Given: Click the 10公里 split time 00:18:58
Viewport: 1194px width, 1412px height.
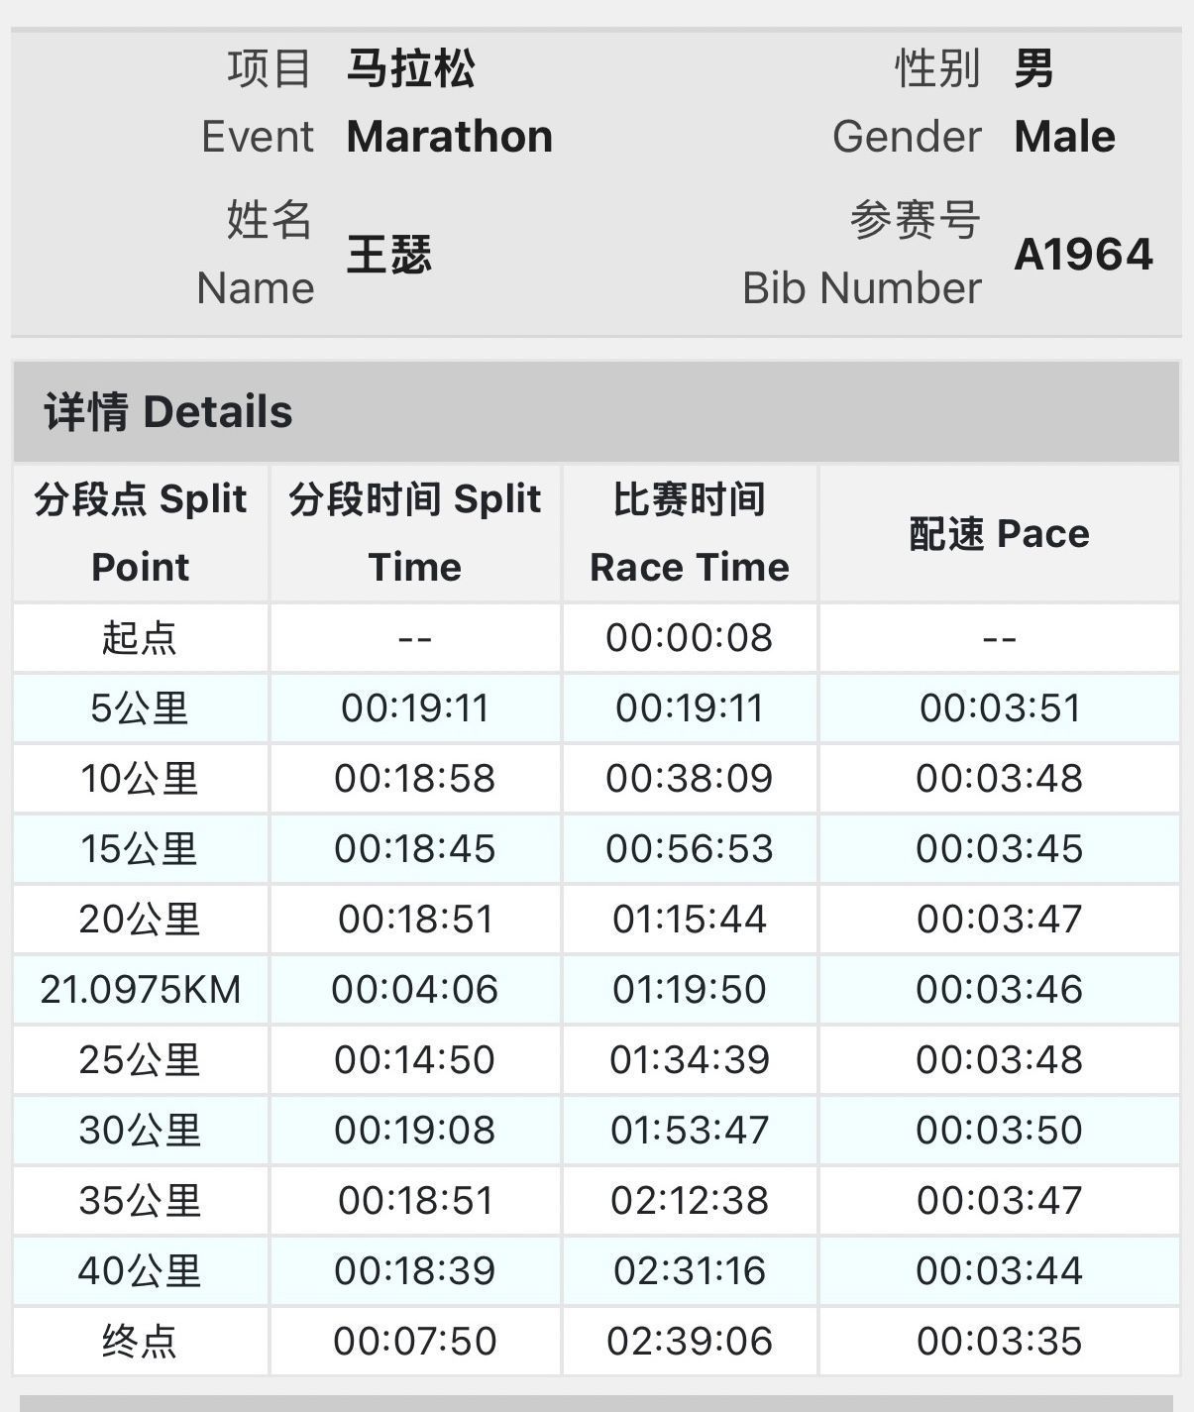Looking at the screenshot, I should 415,779.
